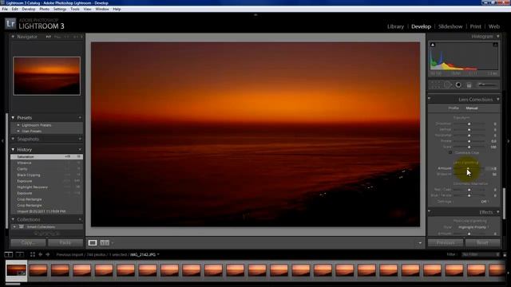Toggle highlight clipping indicator in histogram
The width and height of the screenshot is (511, 287).
pyautogui.click(x=495, y=45)
